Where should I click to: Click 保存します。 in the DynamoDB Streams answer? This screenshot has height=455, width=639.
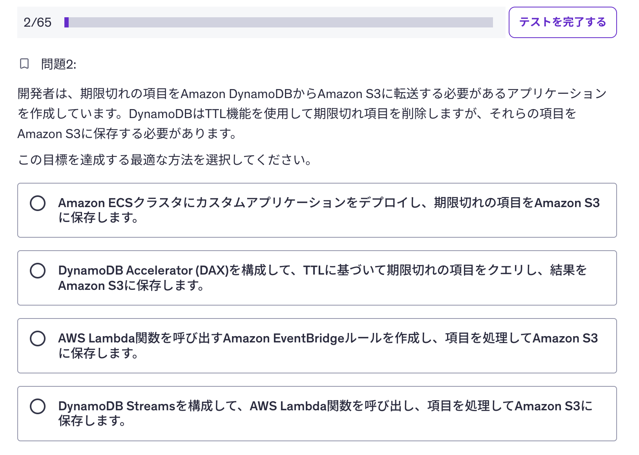(92, 421)
